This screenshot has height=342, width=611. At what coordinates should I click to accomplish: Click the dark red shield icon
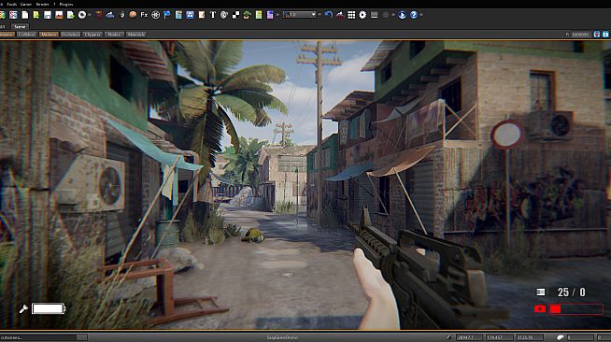point(99,15)
